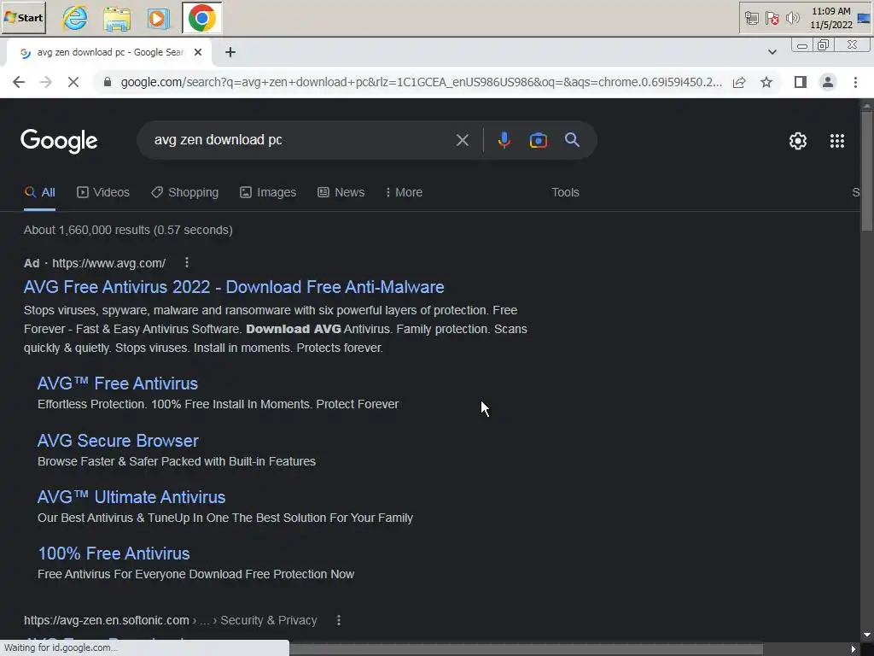
Task: Switch to Images results tab
Action: pos(268,192)
